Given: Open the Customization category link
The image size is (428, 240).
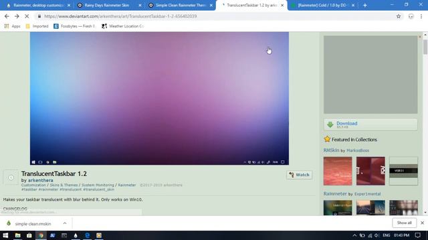Looking at the screenshot, I should coord(33,185).
